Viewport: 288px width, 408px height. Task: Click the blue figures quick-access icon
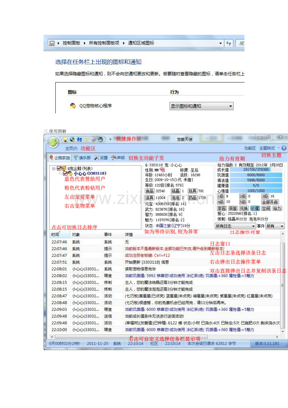(x=80, y=139)
